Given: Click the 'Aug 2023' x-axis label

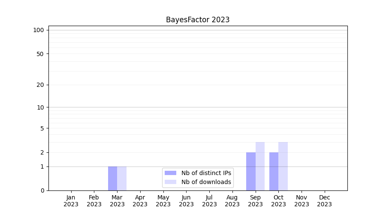Looking at the screenshot, I should (x=232, y=201).
